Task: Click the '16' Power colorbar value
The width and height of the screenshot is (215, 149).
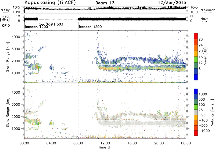Action: coord(200,57)
